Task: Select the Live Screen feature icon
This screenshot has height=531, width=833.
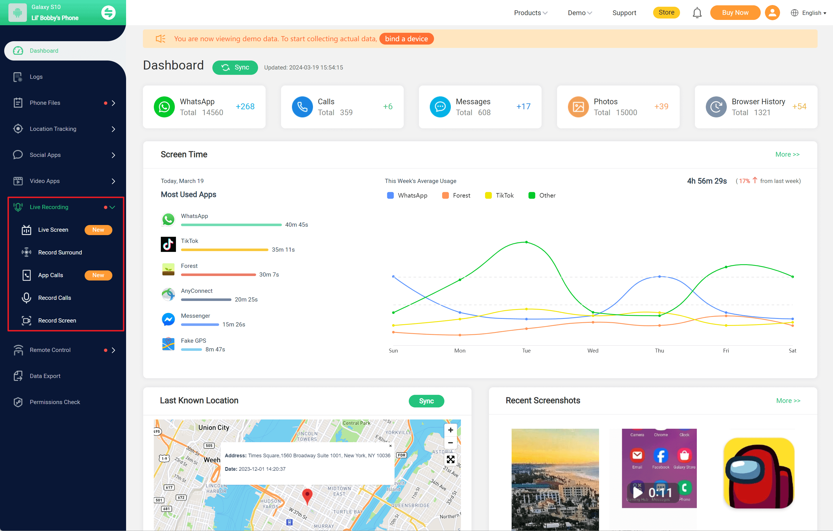Action: pyautogui.click(x=25, y=229)
